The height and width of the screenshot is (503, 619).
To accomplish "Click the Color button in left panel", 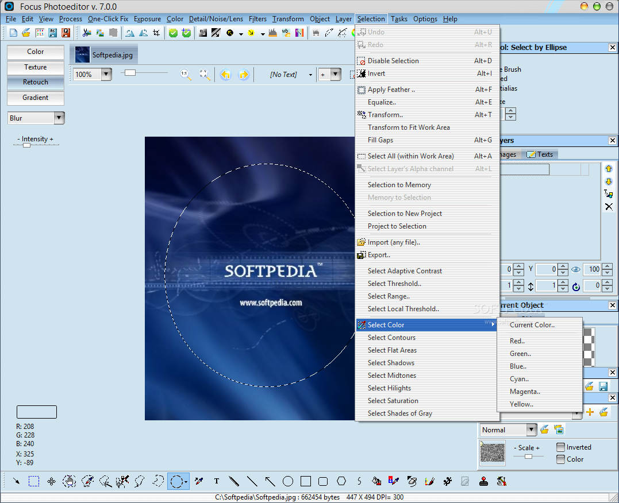I will pos(36,52).
